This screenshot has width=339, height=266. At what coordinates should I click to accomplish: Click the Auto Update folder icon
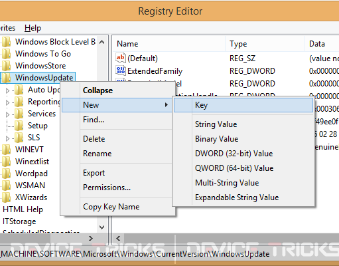pyautogui.click(x=19, y=90)
